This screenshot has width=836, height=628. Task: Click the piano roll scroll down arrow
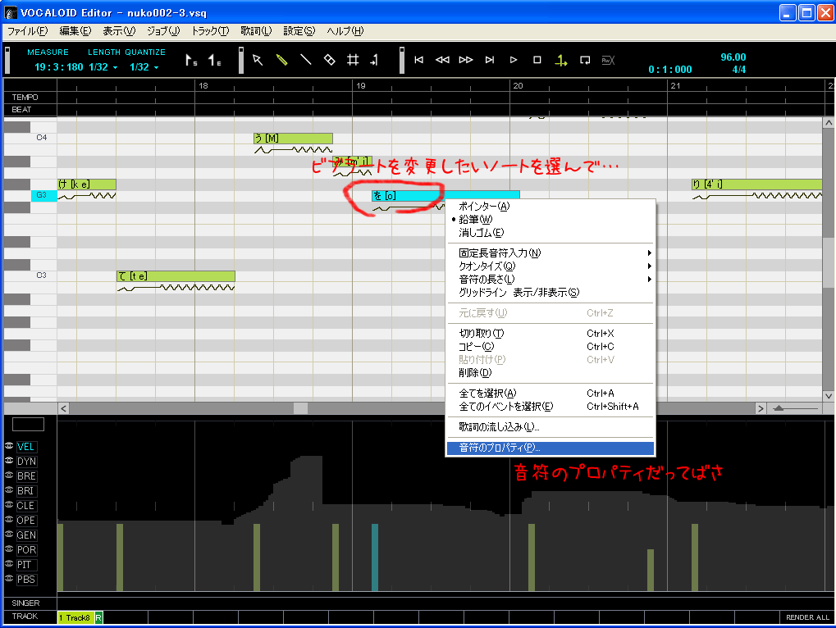[x=828, y=396]
